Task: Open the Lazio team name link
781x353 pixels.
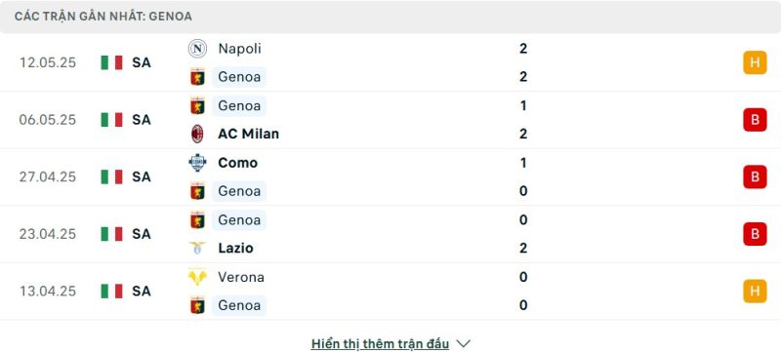Action: pos(235,248)
